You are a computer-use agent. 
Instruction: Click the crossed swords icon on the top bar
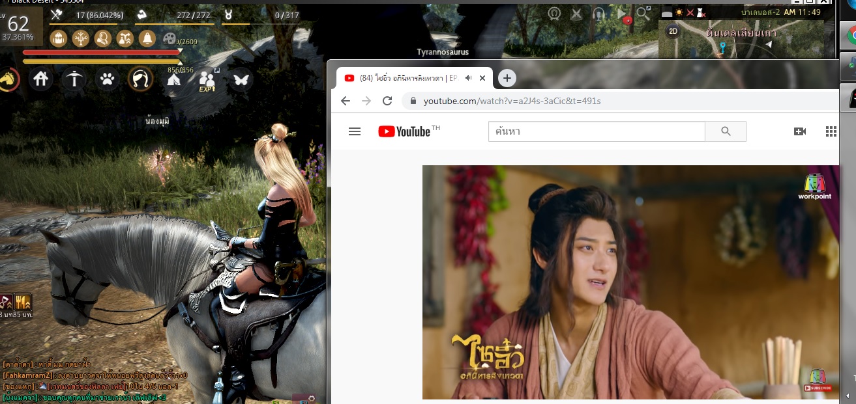click(576, 13)
